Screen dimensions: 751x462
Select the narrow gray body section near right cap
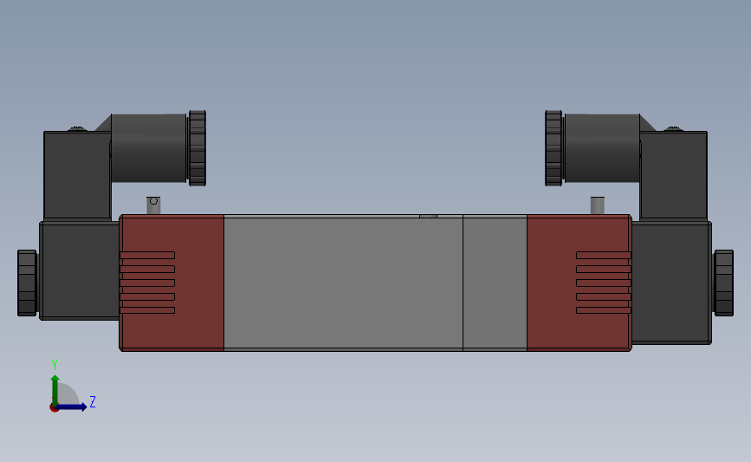click(x=495, y=283)
